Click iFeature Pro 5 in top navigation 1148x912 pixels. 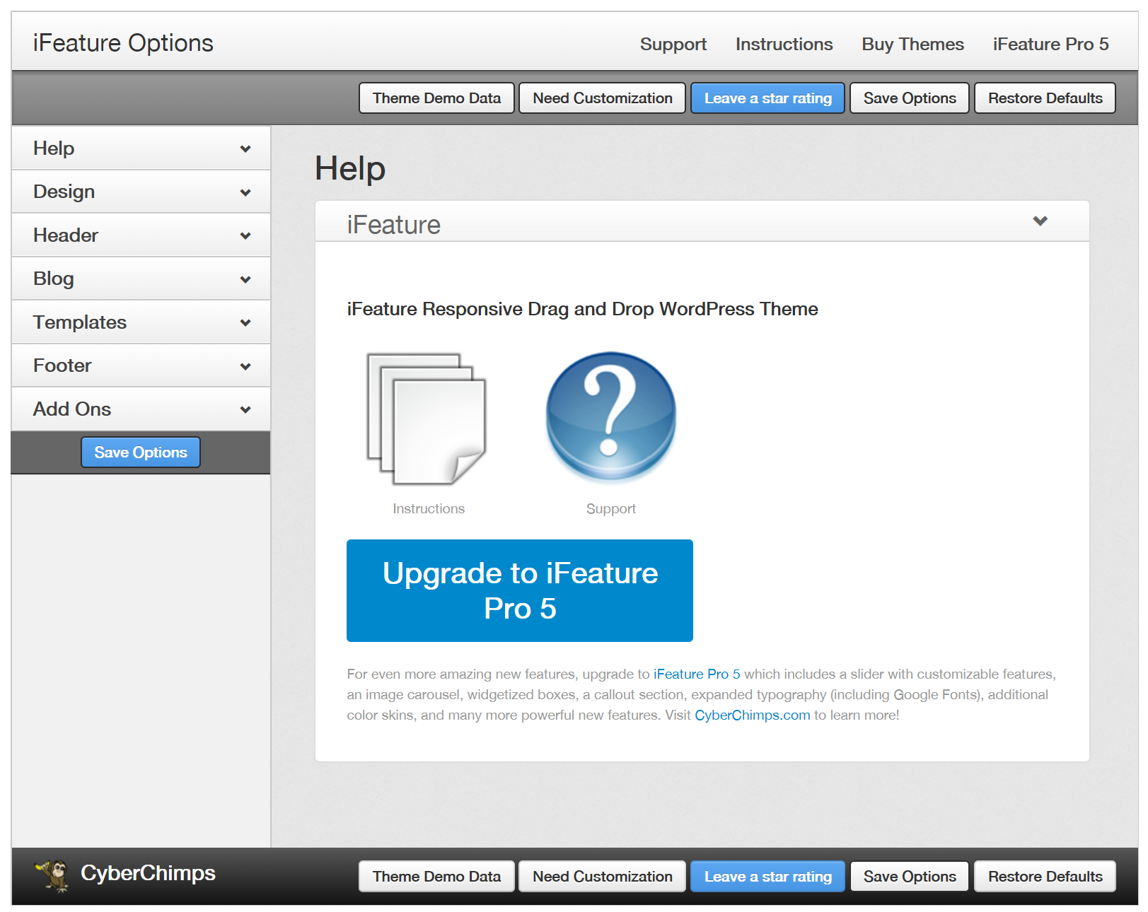tap(1050, 44)
